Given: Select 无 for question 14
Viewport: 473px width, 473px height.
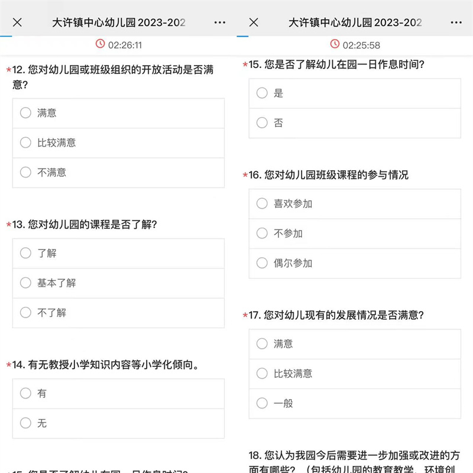Looking at the screenshot, I should tap(25, 423).
